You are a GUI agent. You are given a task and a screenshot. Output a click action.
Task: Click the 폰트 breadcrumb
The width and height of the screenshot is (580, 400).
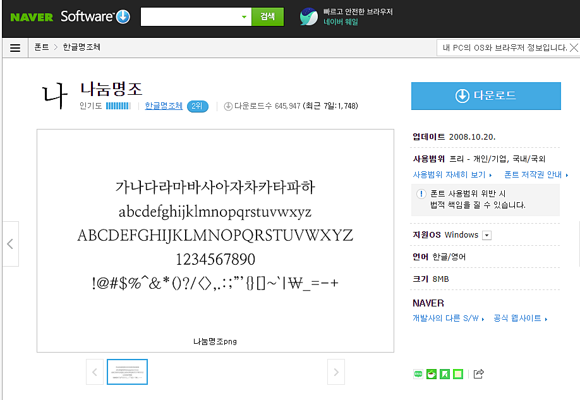pyautogui.click(x=42, y=47)
